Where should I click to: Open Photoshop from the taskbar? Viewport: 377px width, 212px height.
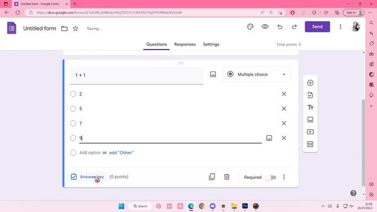point(245,206)
